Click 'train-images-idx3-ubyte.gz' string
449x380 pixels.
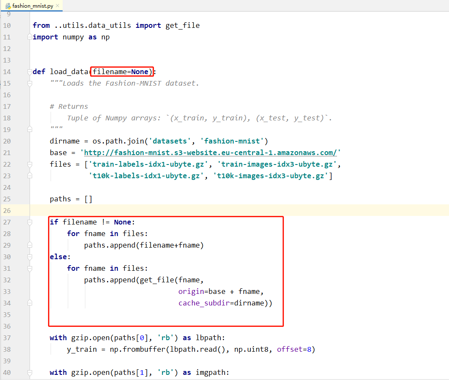[277, 164]
